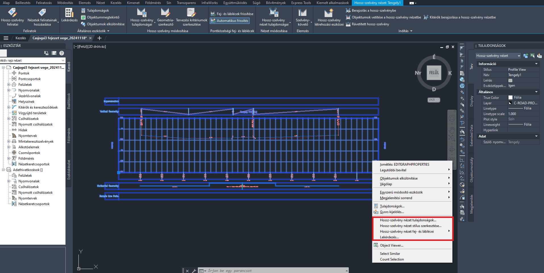
Task: Collapse the Információ section
Action: (536, 64)
